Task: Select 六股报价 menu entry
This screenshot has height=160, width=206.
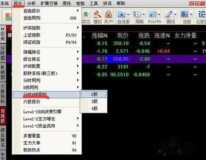Action: [47, 102]
